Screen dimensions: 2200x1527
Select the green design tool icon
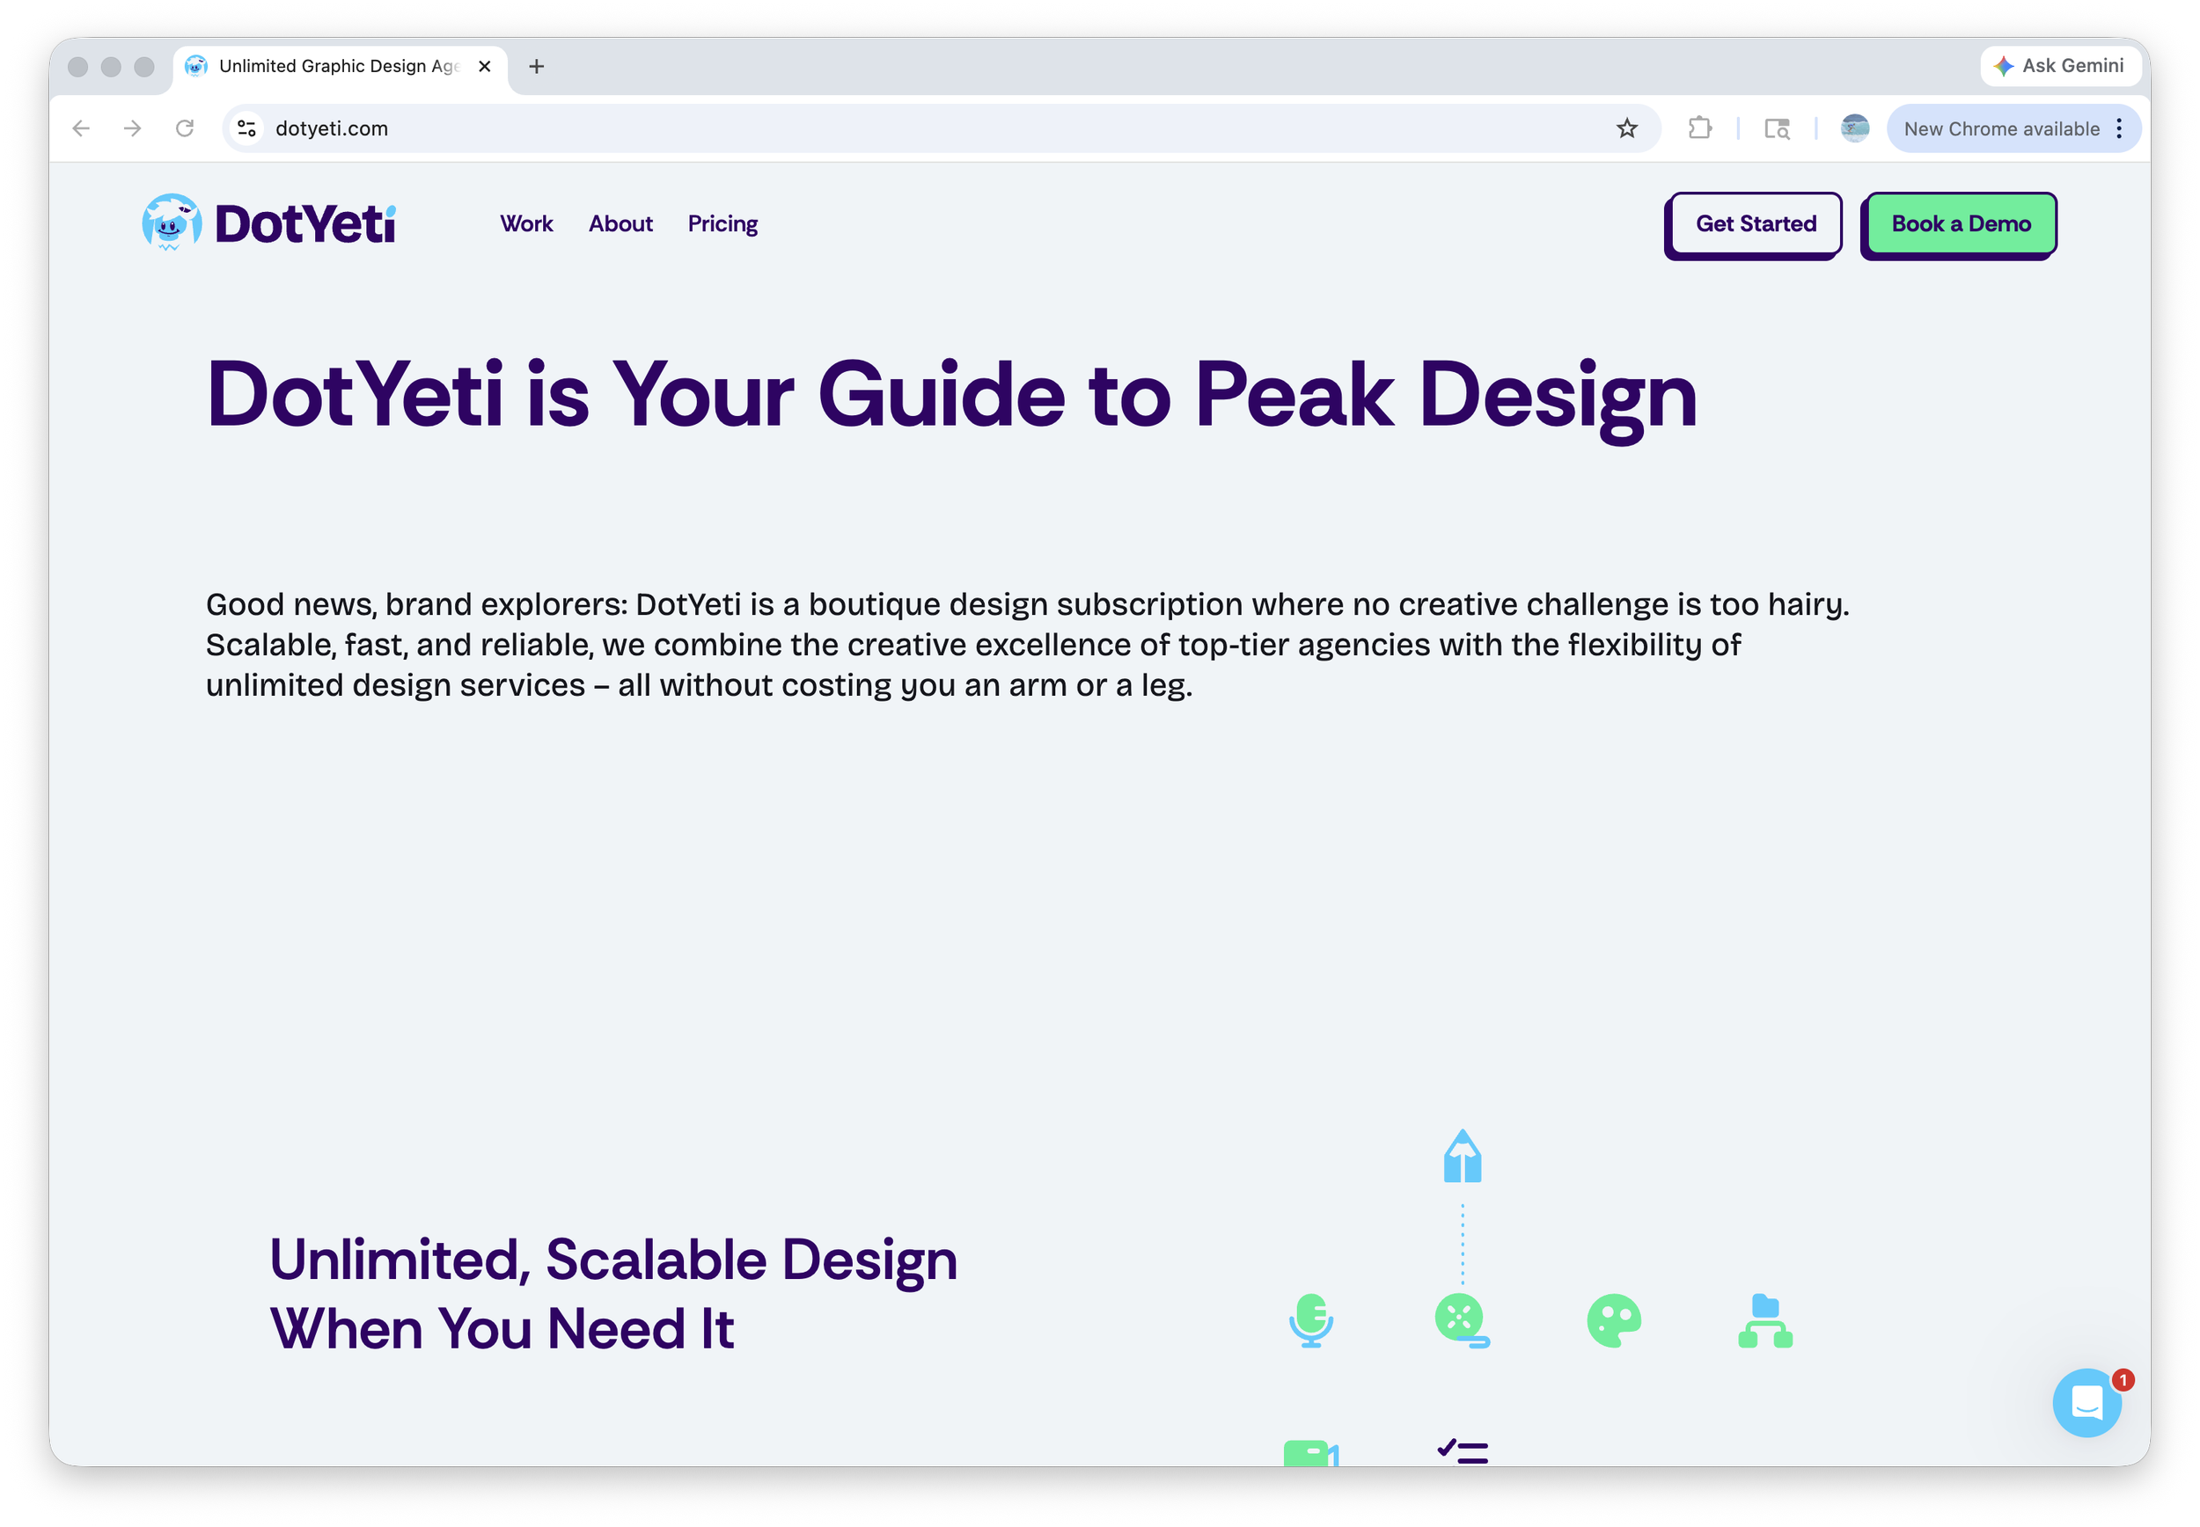click(x=1463, y=1320)
